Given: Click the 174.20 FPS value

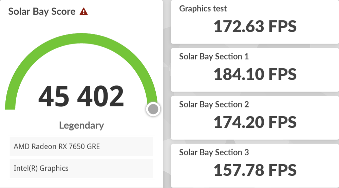Looking at the screenshot, I should (x=255, y=122).
